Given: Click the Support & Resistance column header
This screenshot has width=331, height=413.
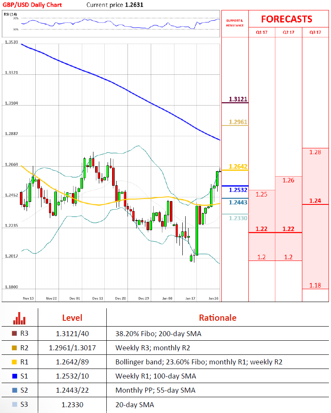Looking at the screenshot, I should 235,23.
